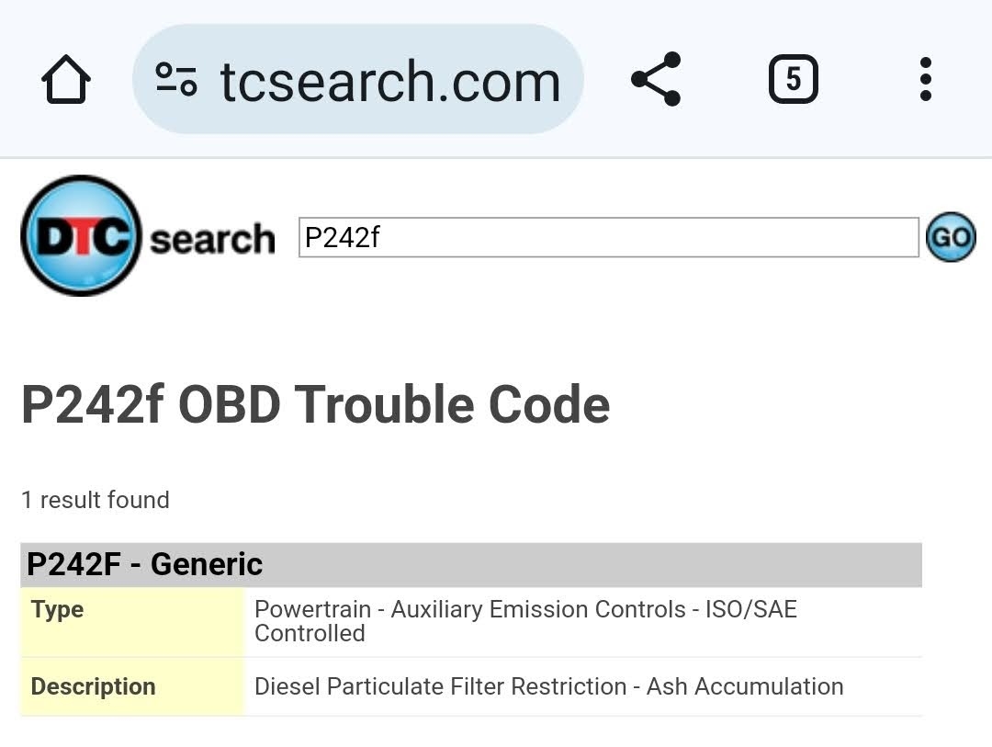Open the tab switcher showing 5 tabs
Screen dimensions: 992x747
coord(794,79)
